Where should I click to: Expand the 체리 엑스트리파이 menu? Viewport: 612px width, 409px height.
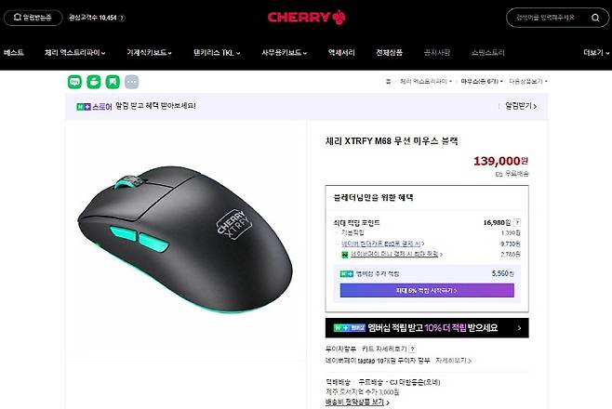pos(75,53)
